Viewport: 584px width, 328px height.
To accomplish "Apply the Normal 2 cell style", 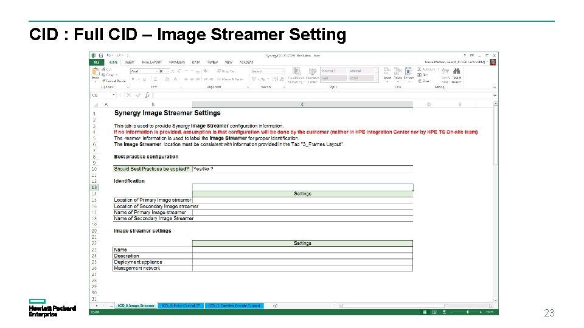I will [334, 71].
